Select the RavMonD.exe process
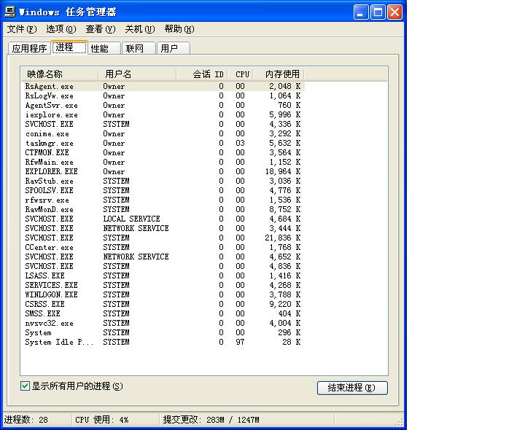Screen dimensions: 525x430 tap(163, 209)
